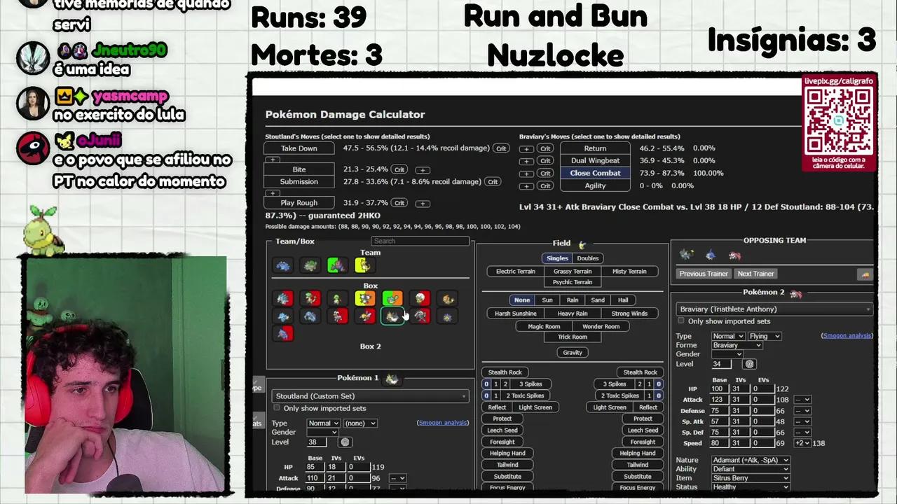Open Braviary's Speed boost dropdown showing +2

coord(803,443)
